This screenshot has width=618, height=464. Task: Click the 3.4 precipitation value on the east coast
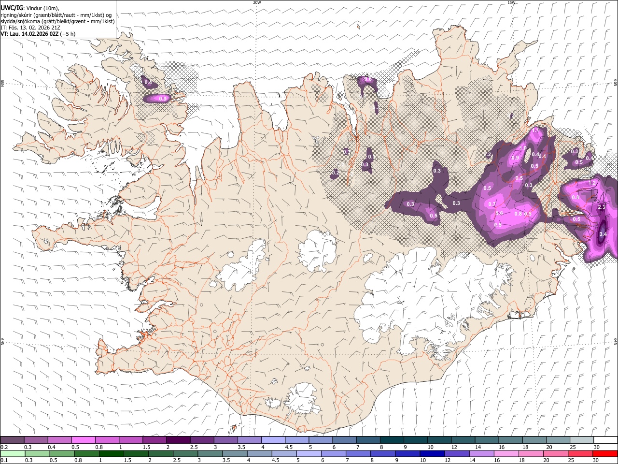[603, 234]
